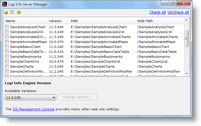Screen dimensions: 201x126
Task: Minimize the Logi Info Server Manager window
Action: pos(165,3)
